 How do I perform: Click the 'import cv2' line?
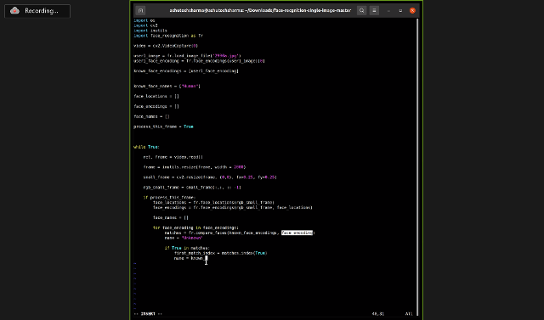[x=145, y=25]
